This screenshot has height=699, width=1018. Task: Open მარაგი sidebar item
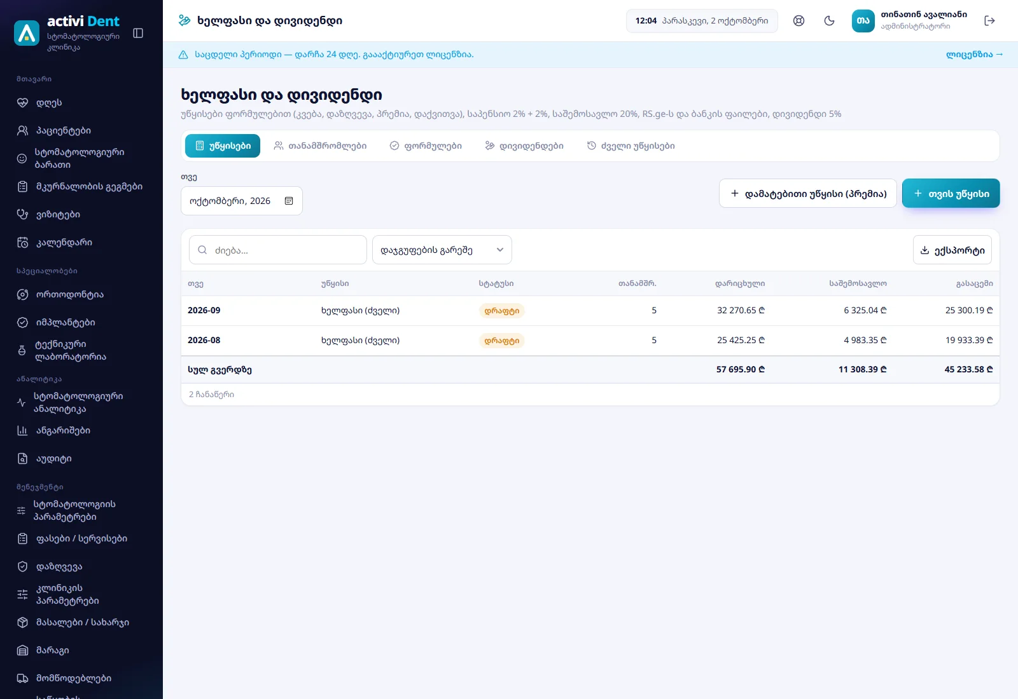(x=81, y=650)
